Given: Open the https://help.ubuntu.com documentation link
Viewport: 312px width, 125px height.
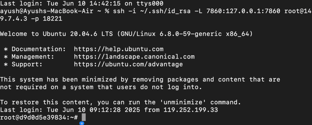Looking at the screenshot, I should 119,49.
